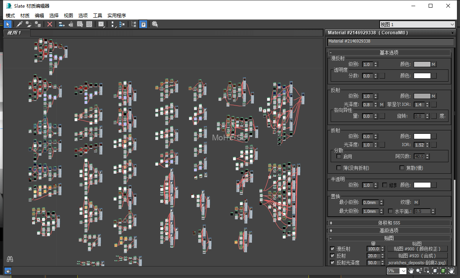The image size is (460, 278).
Task: Click the 贴图 #900 (颜色校正) map button
Action: [x=418, y=249]
